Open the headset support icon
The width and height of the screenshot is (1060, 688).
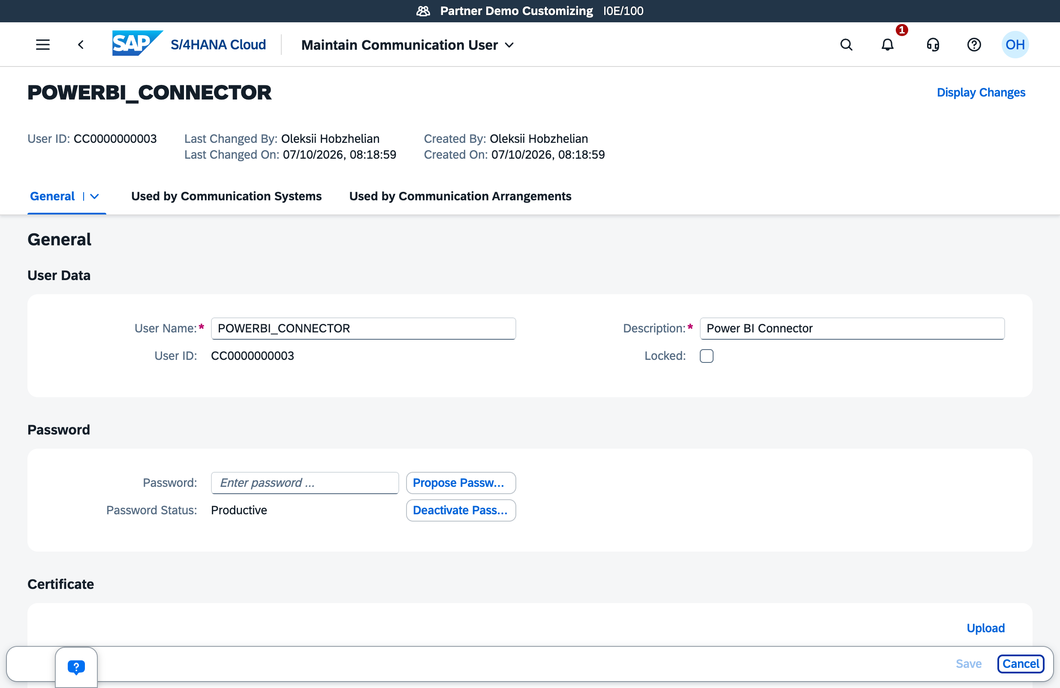tap(933, 45)
